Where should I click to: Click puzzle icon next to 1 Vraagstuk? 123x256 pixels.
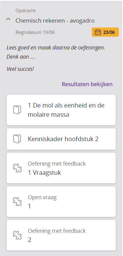click(17, 168)
